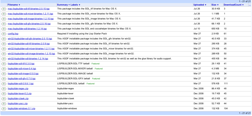Screen dimensions: 252x116
Task: Click download icon for win32-lispbuilder-sdl-gfx-binaries-2.0.13.tgz
Action: [x=3, y=39]
